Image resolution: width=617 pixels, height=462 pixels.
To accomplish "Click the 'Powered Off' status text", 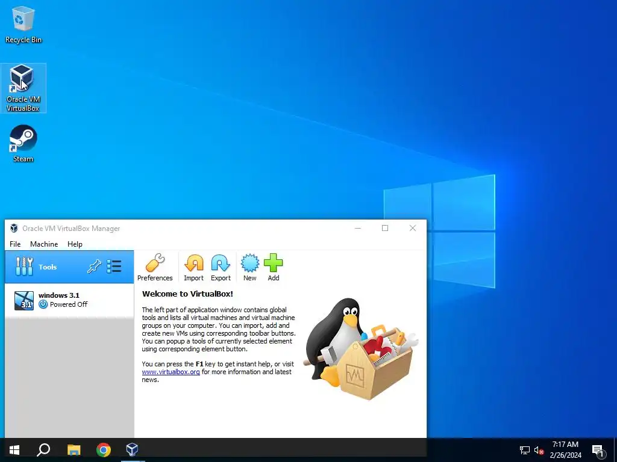I will [69, 304].
